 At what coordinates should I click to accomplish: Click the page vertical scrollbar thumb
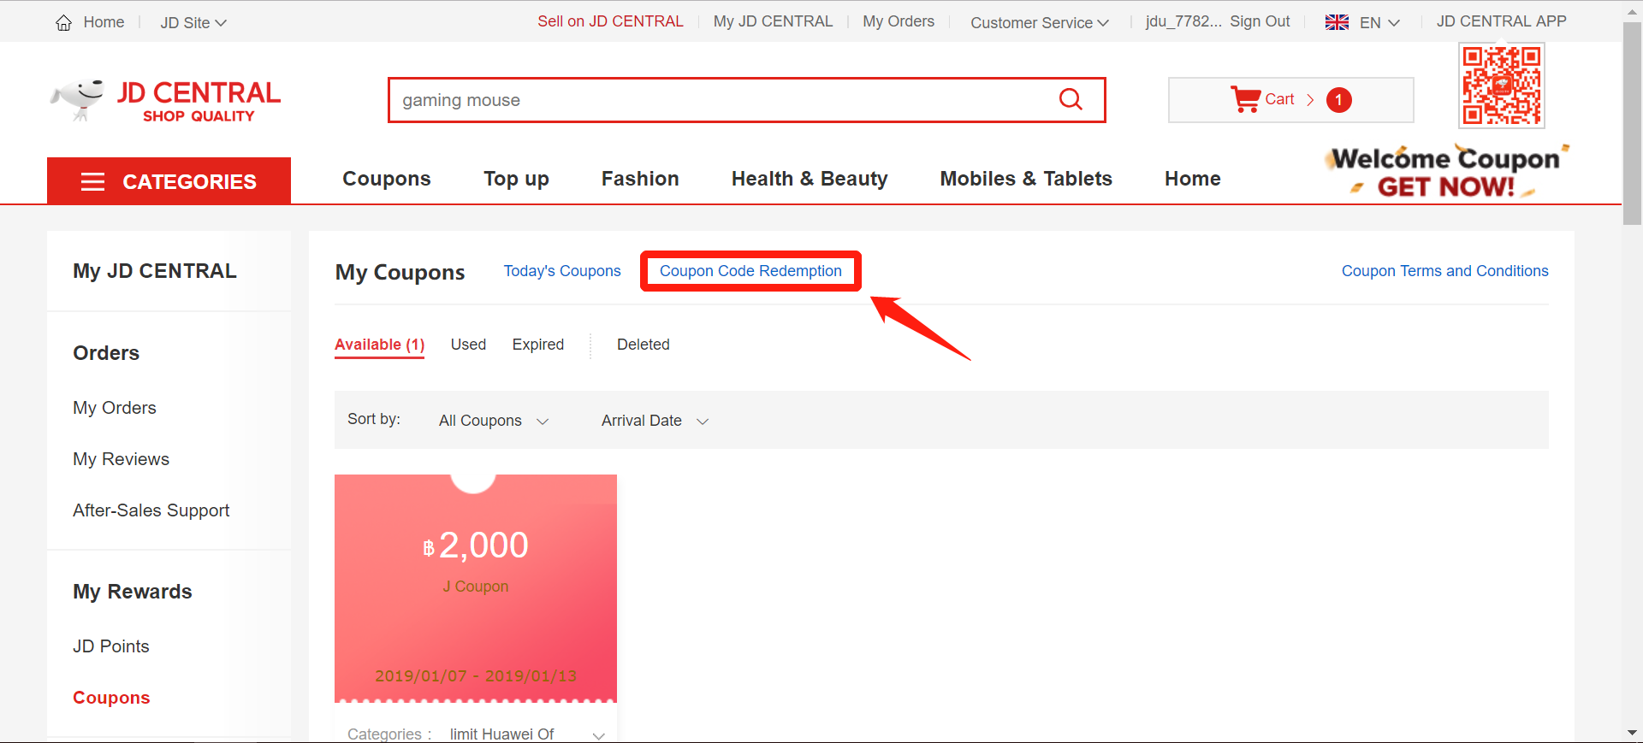[1633, 124]
